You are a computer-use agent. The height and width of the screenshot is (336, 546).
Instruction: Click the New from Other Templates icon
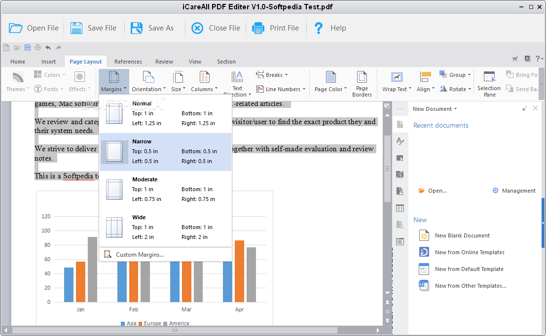point(424,286)
